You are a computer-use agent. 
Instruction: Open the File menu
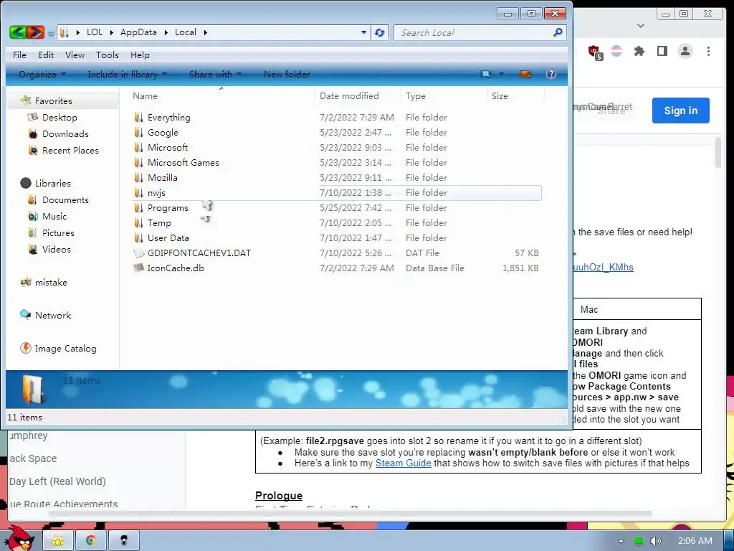19,55
